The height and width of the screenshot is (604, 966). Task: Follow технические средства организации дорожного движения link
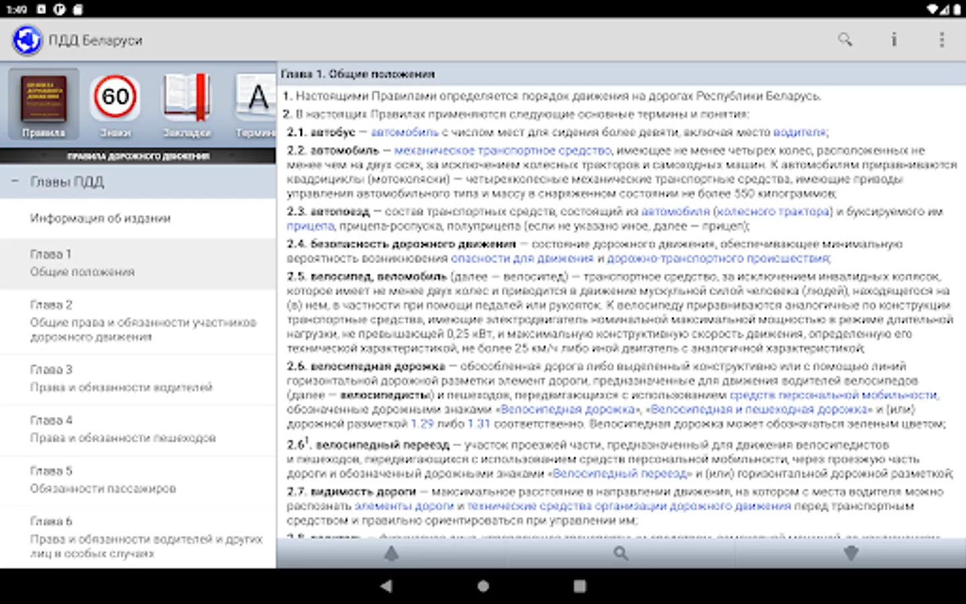[629, 506]
